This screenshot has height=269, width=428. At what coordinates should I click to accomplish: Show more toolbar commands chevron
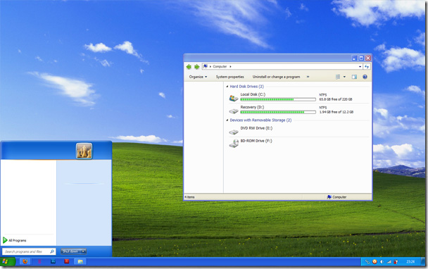click(308, 77)
